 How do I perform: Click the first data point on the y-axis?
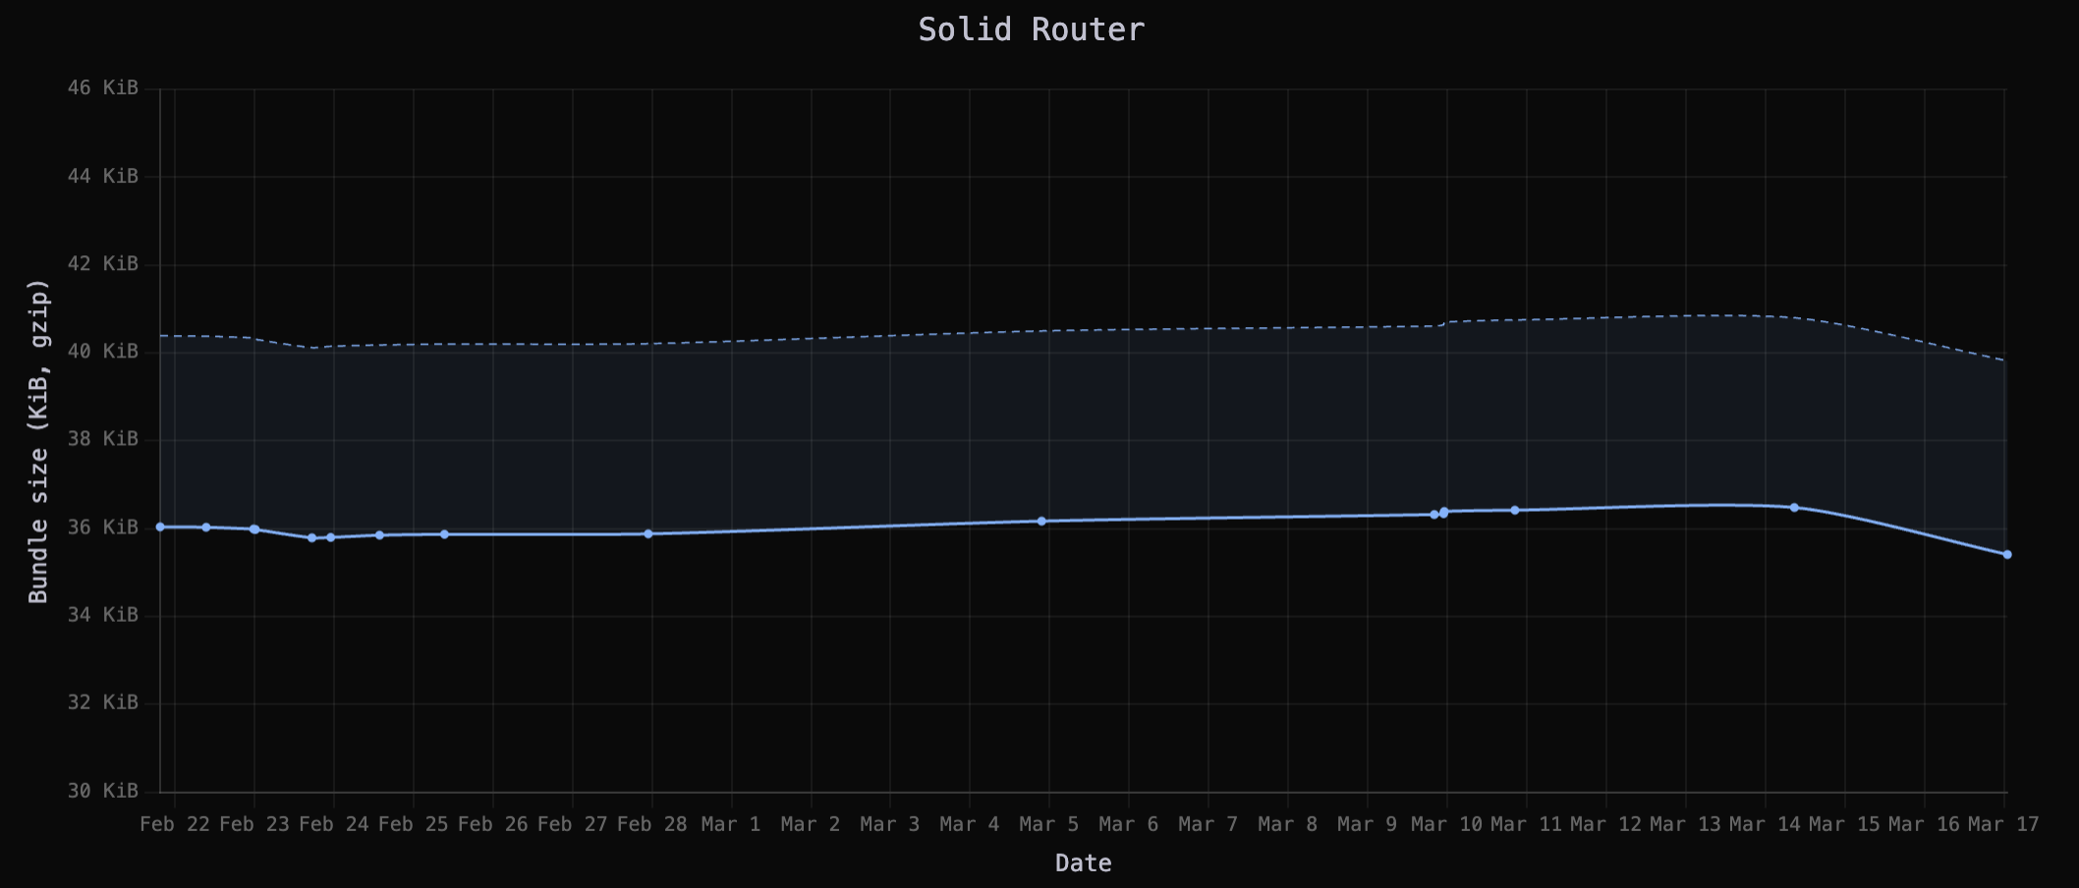[x=160, y=527]
